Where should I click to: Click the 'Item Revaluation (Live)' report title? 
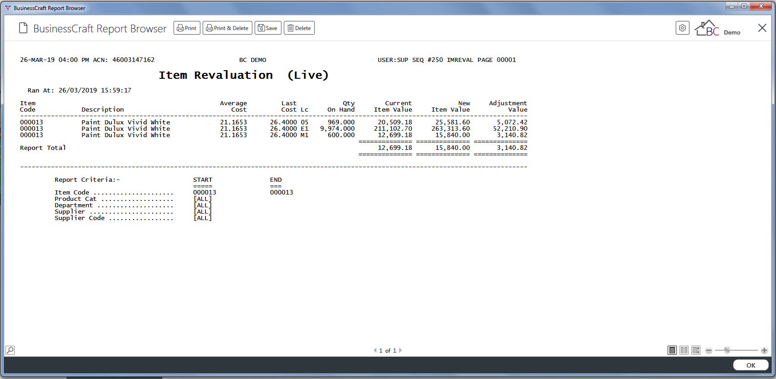243,75
